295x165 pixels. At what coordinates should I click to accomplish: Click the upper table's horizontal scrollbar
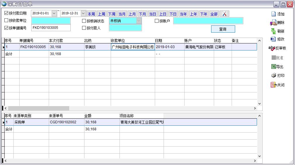point(38,108)
